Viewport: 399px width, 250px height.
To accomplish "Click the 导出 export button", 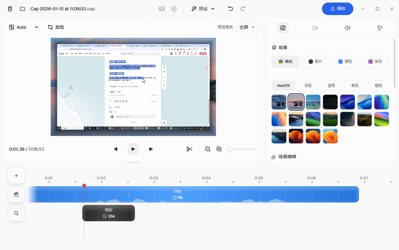I will (x=337, y=9).
